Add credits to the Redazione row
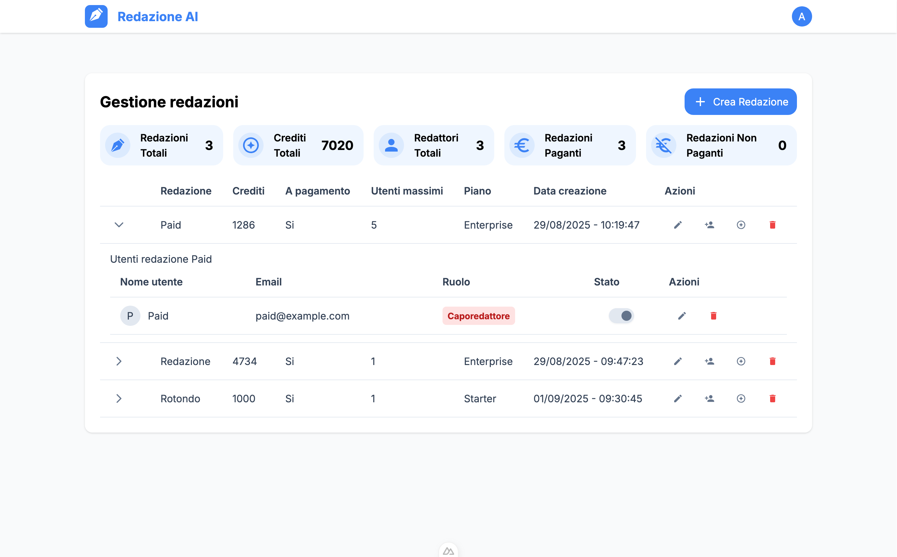Image resolution: width=897 pixels, height=557 pixels. coord(741,361)
